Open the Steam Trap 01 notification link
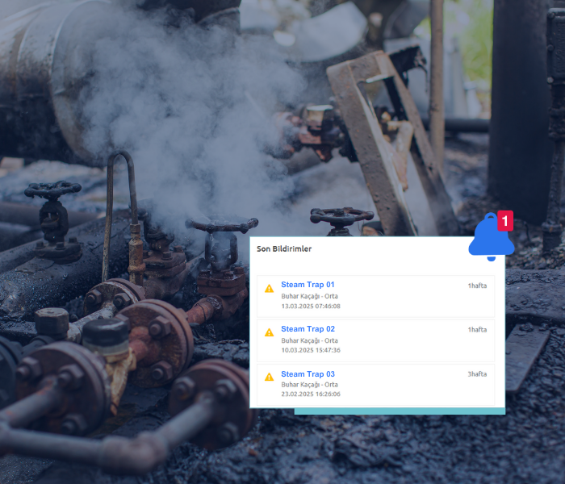 (x=308, y=285)
